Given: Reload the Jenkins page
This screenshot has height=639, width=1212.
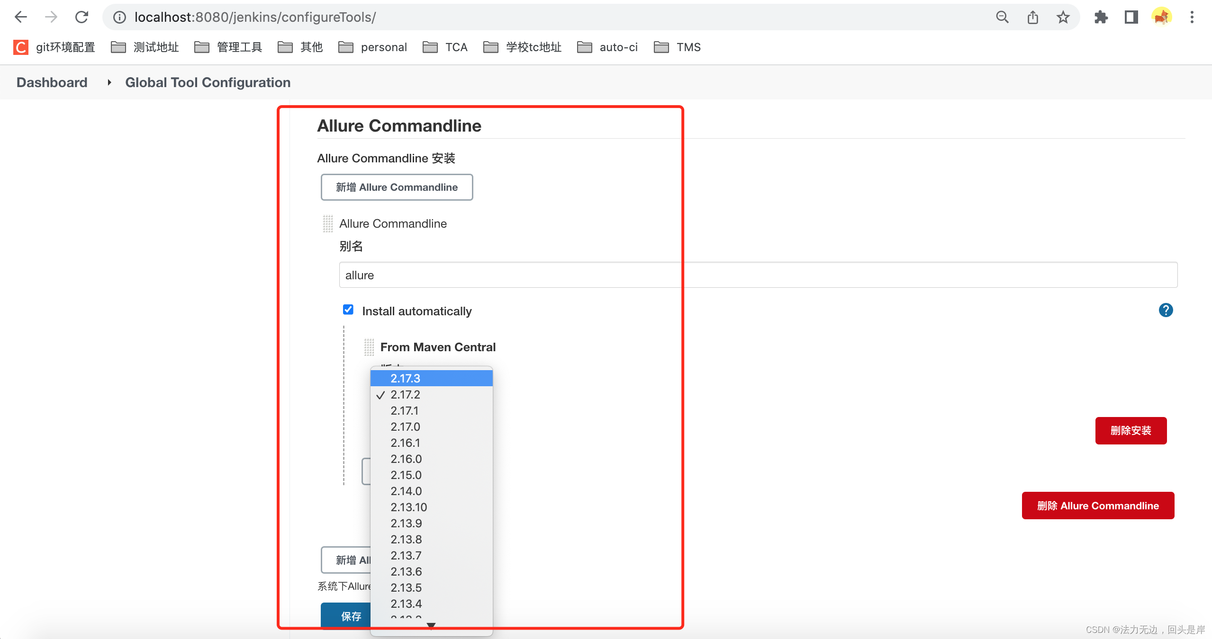Looking at the screenshot, I should pyautogui.click(x=81, y=18).
